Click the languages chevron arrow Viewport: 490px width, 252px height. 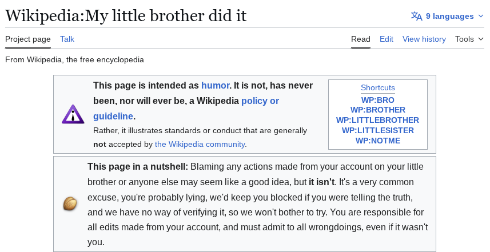tap(481, 16)
